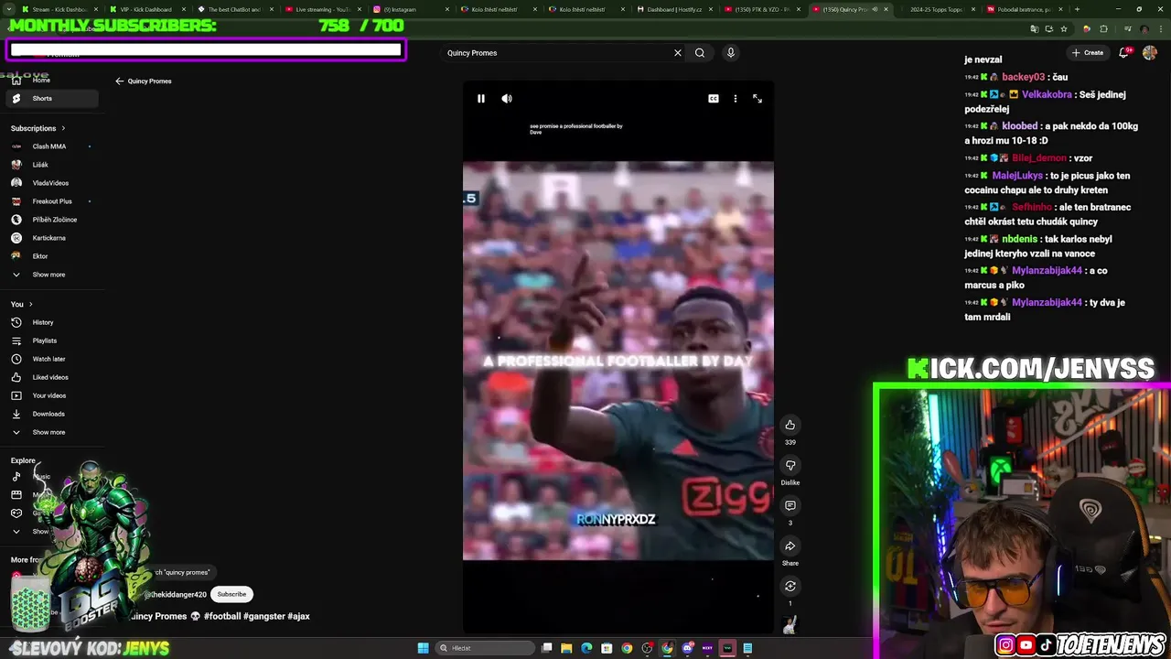The width and height of the screenshot is (1171, 659).
Task: Open Downloads
Action: pyautogui.click(x=50, y=414)
